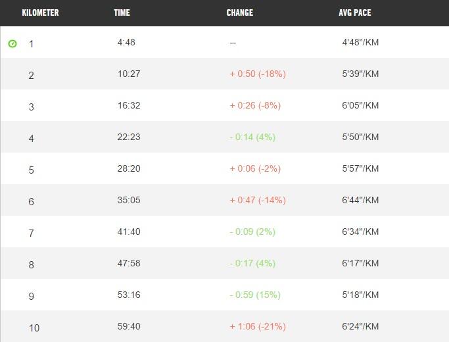Select the 10:27 split time

click(129, 74)
